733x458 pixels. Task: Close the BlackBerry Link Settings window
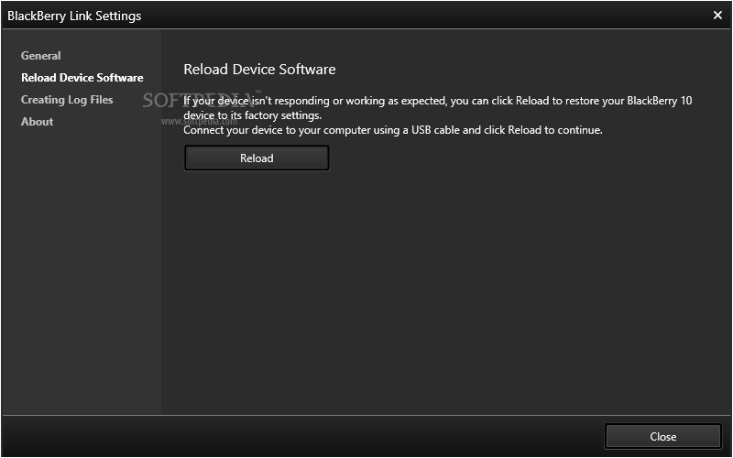click(717, 16)
